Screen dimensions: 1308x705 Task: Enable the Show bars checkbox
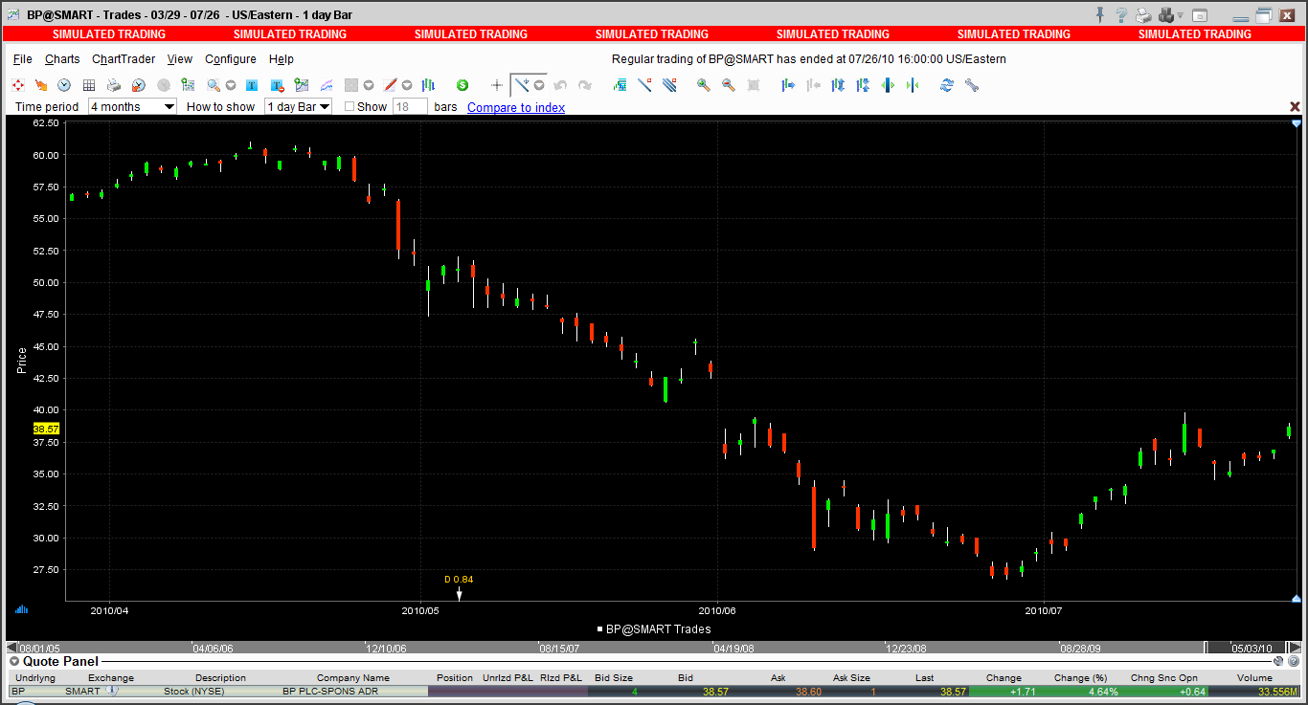[350, 106]
